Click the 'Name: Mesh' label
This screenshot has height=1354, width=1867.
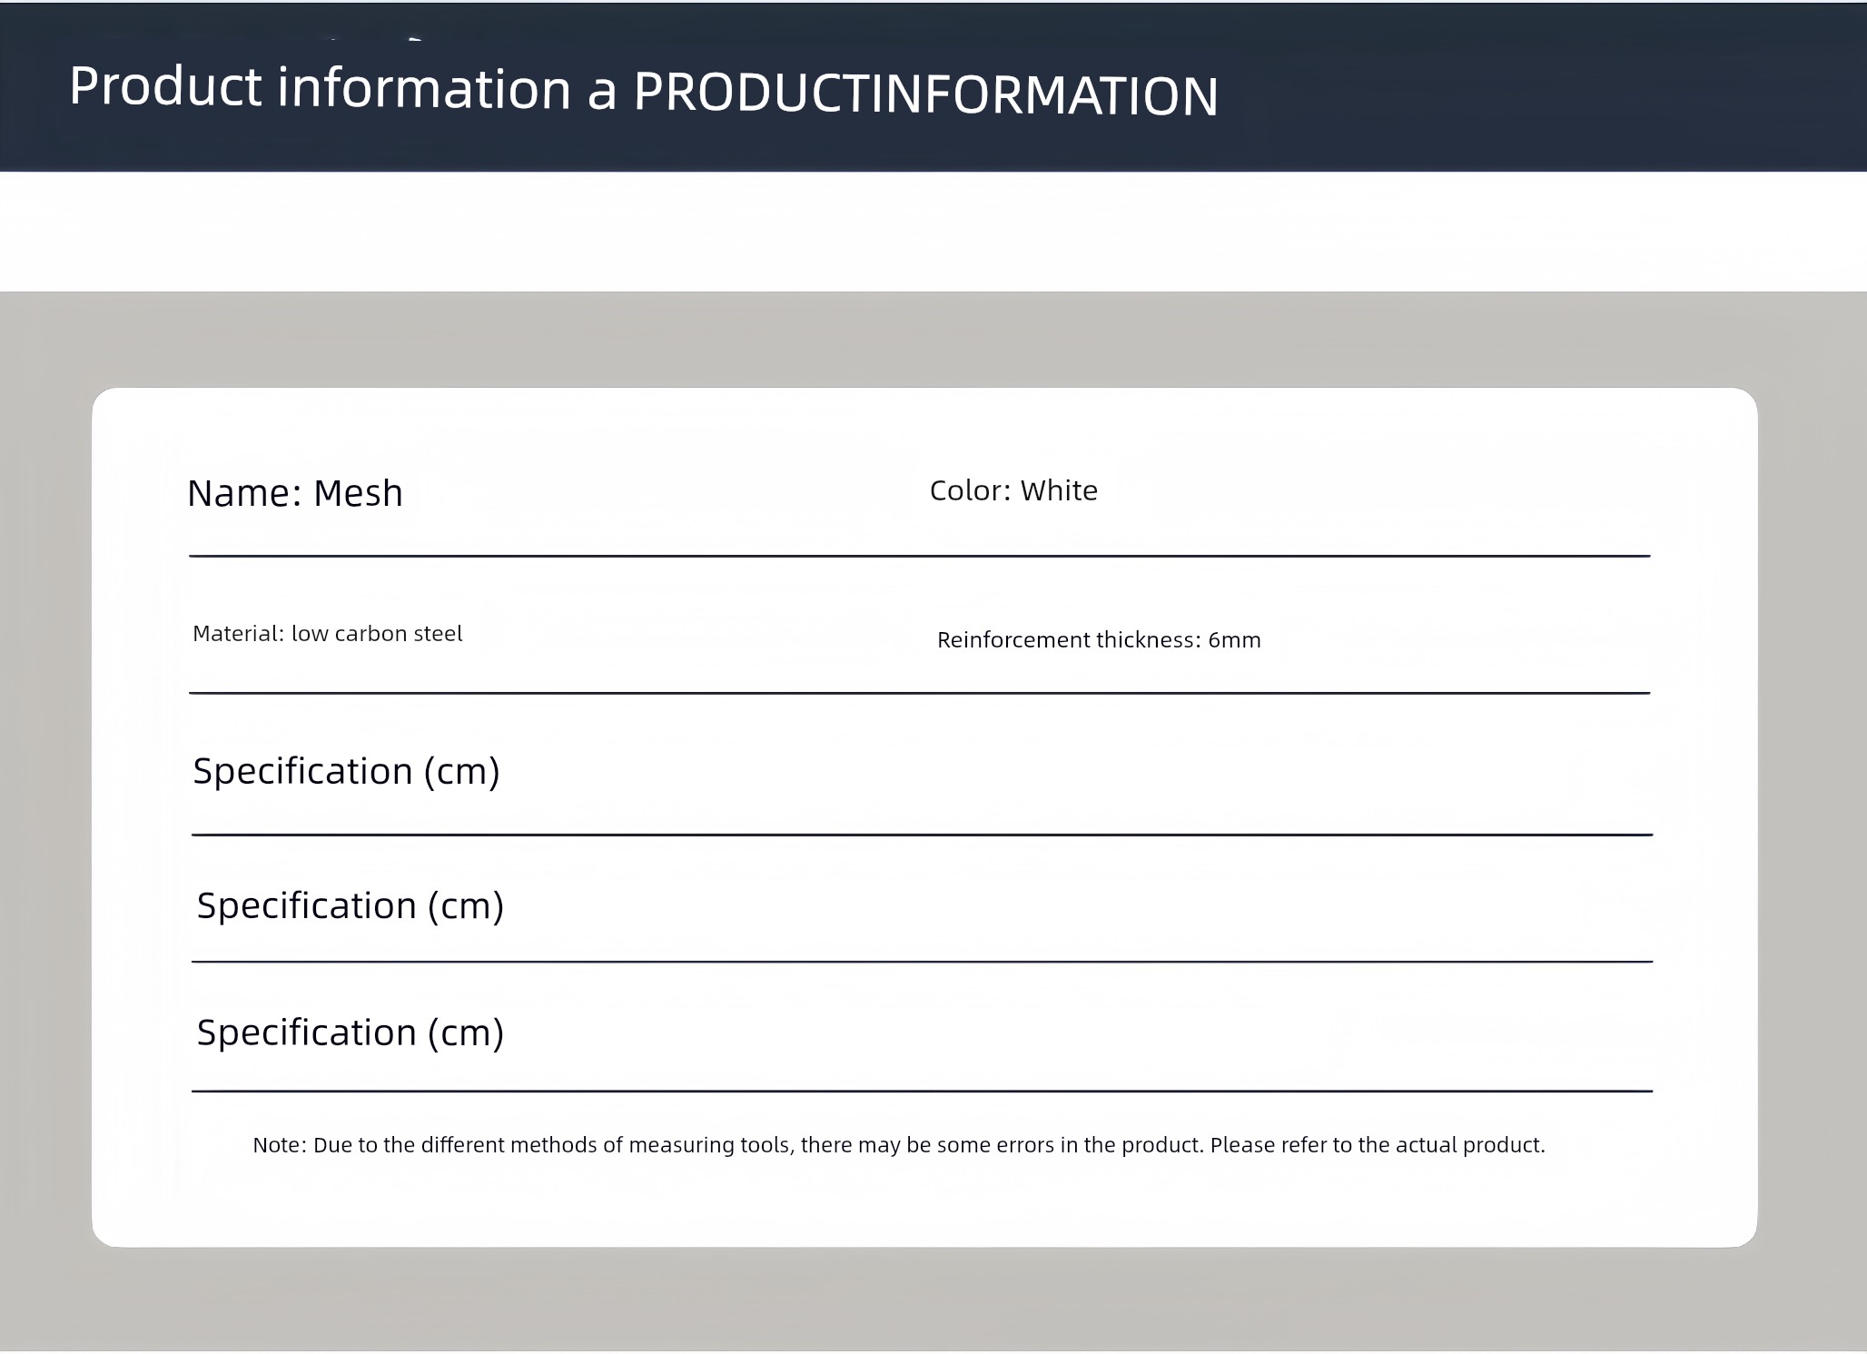pyautogui.click(x=294, y=493)
